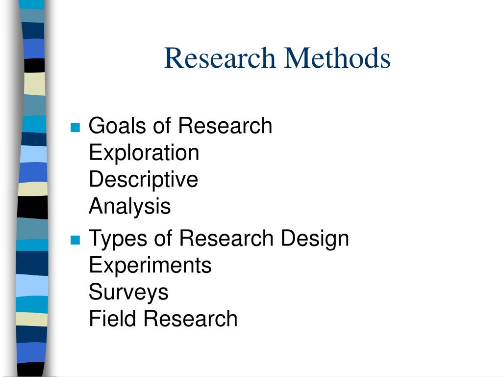Click the striped decorative border on the left
Screen dimensions: 502x377
point(32,188)
